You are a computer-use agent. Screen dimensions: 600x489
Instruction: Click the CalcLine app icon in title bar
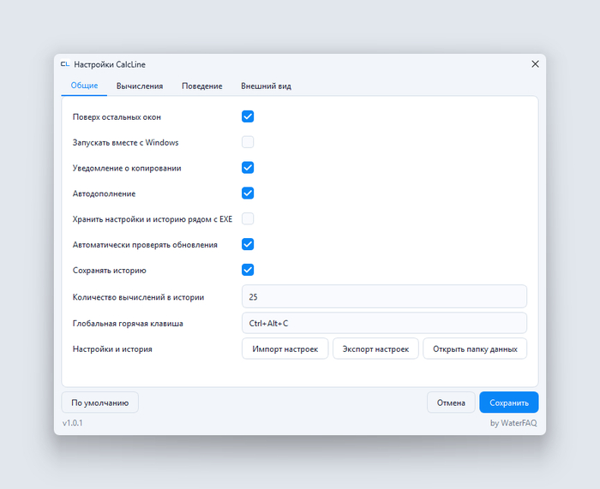(x=65, y=64)
